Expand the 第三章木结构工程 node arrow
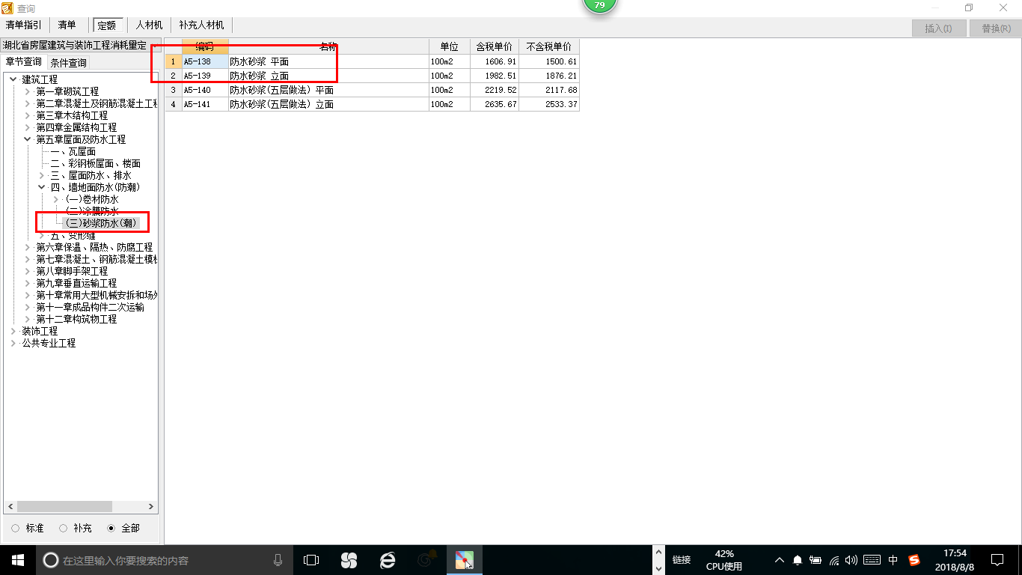Image resolution: width=1022 pixels, height=575 pixels. pyautogui.click(x=28, y=115)
